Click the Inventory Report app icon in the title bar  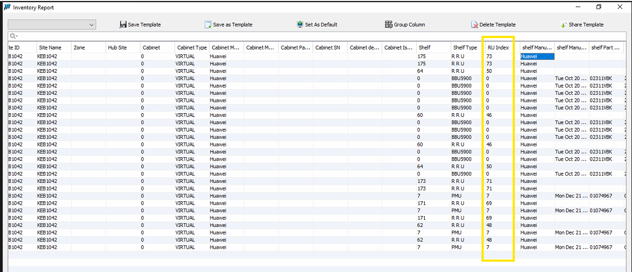pyautogui.click(x=7, y=7)
